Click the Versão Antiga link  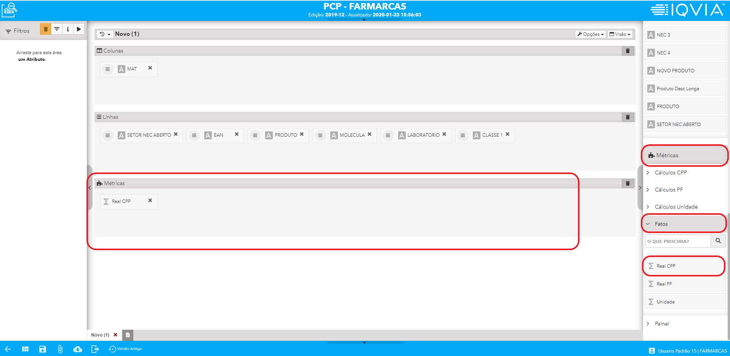point(126,349)
